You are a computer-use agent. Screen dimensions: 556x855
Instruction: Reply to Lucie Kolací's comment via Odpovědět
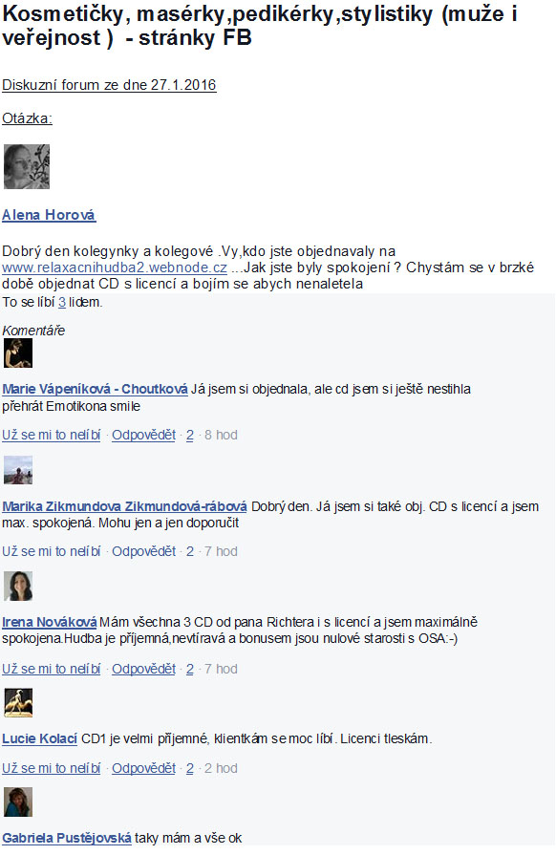click(x=144, y=768)
